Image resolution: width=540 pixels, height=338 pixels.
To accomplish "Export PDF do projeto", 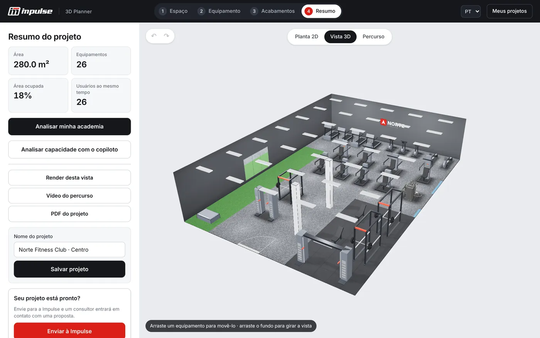I will point(69,214).
